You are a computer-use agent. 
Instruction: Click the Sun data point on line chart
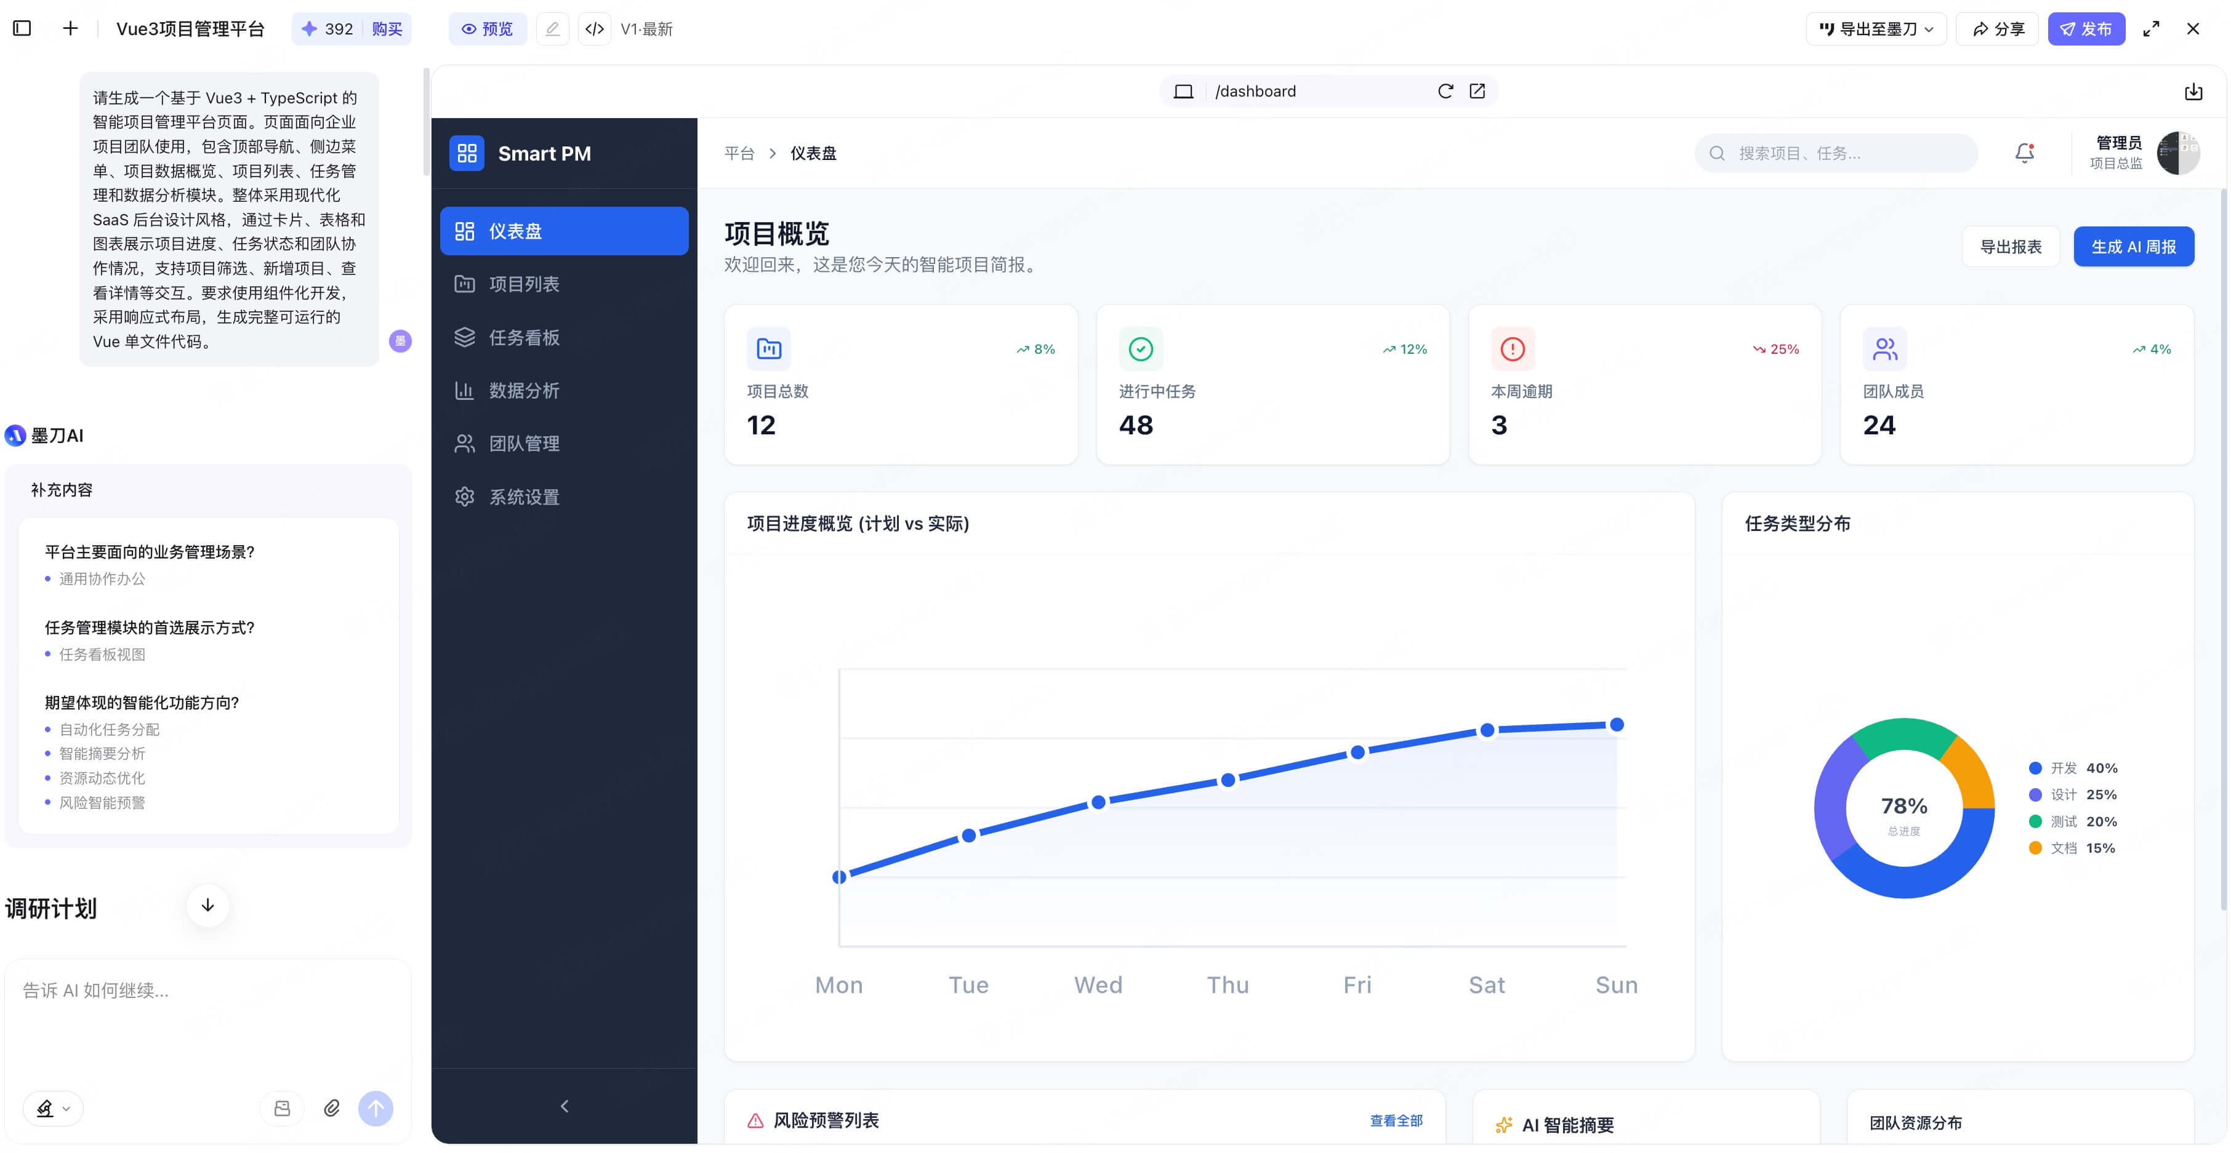point(1616,725)
